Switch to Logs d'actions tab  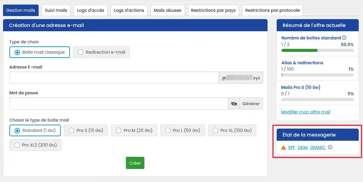click(129, 10)
